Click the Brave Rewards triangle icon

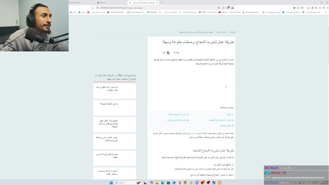tap(232, 8)
